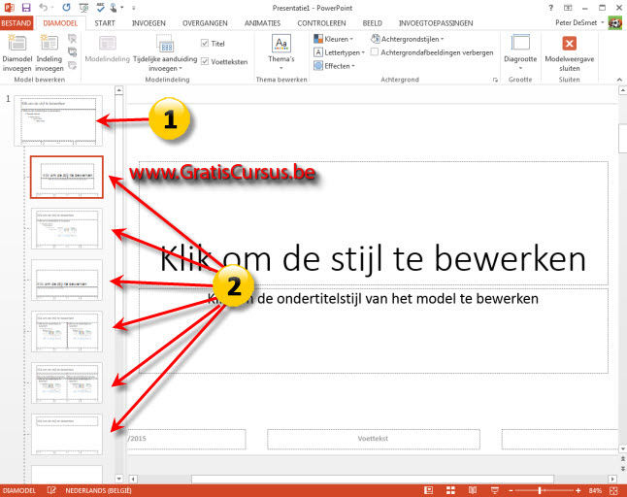Uncheck the Titel checkbox

pos(205,43)
